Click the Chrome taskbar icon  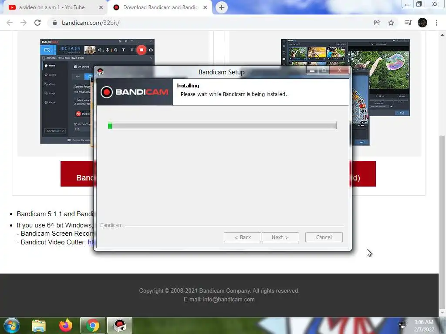point(92,325)
